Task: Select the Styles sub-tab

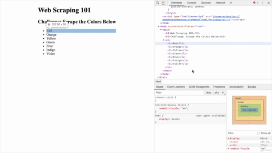Action: (160, 87)
